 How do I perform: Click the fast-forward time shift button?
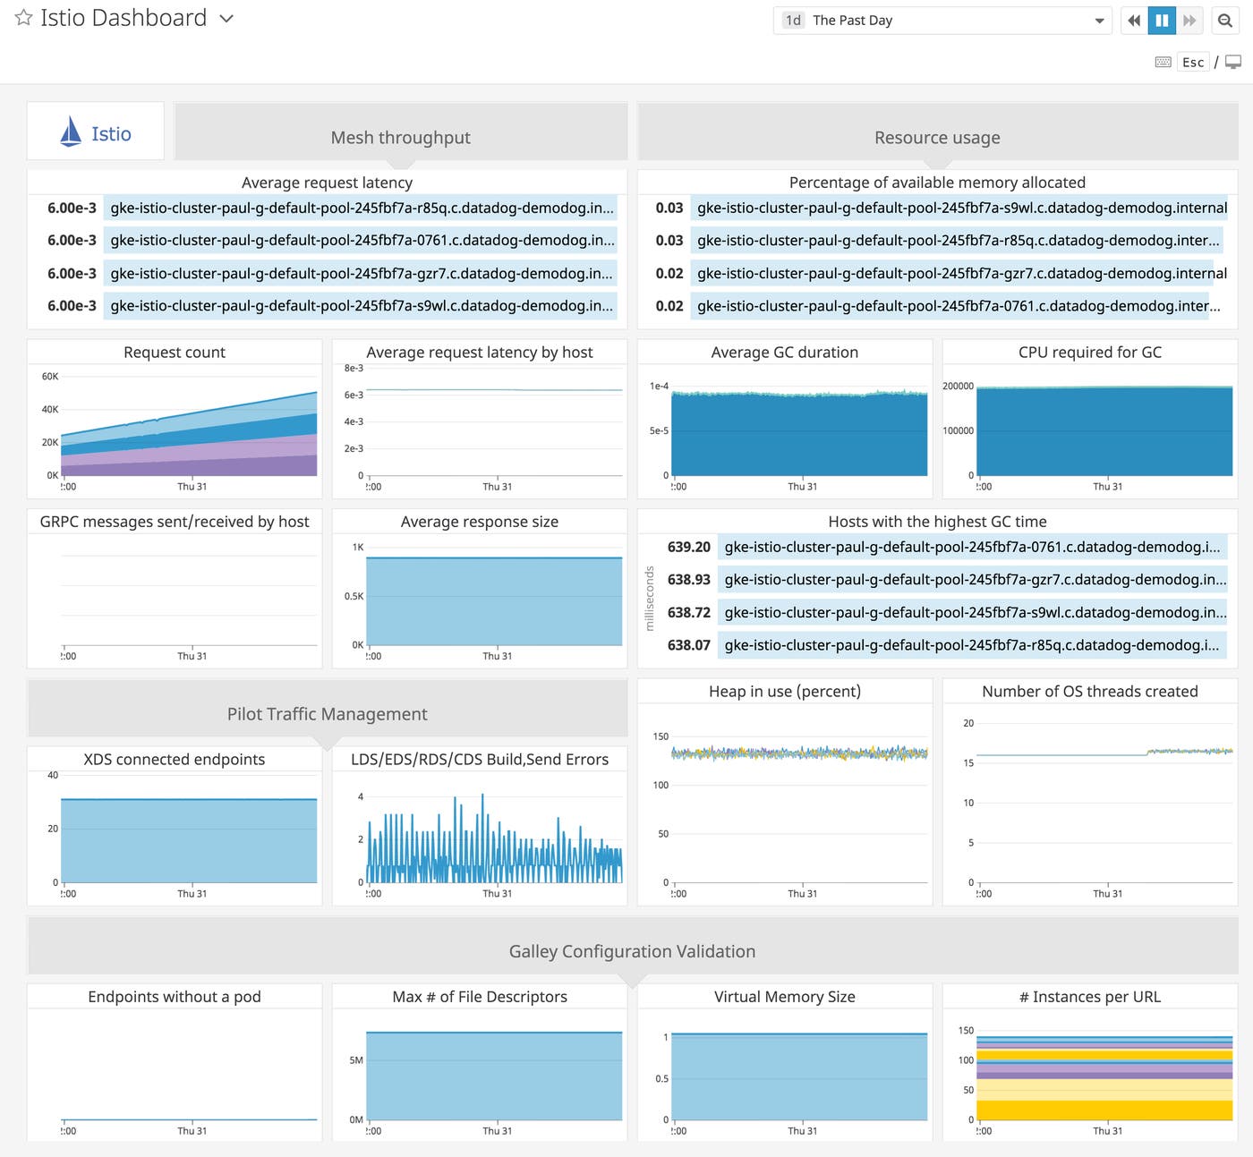click(1189, 21)
